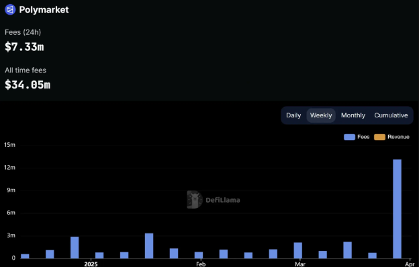Click the tallest fee bar near Apr
This screenshot has height=267, width=419.
(x=397, y=209)
